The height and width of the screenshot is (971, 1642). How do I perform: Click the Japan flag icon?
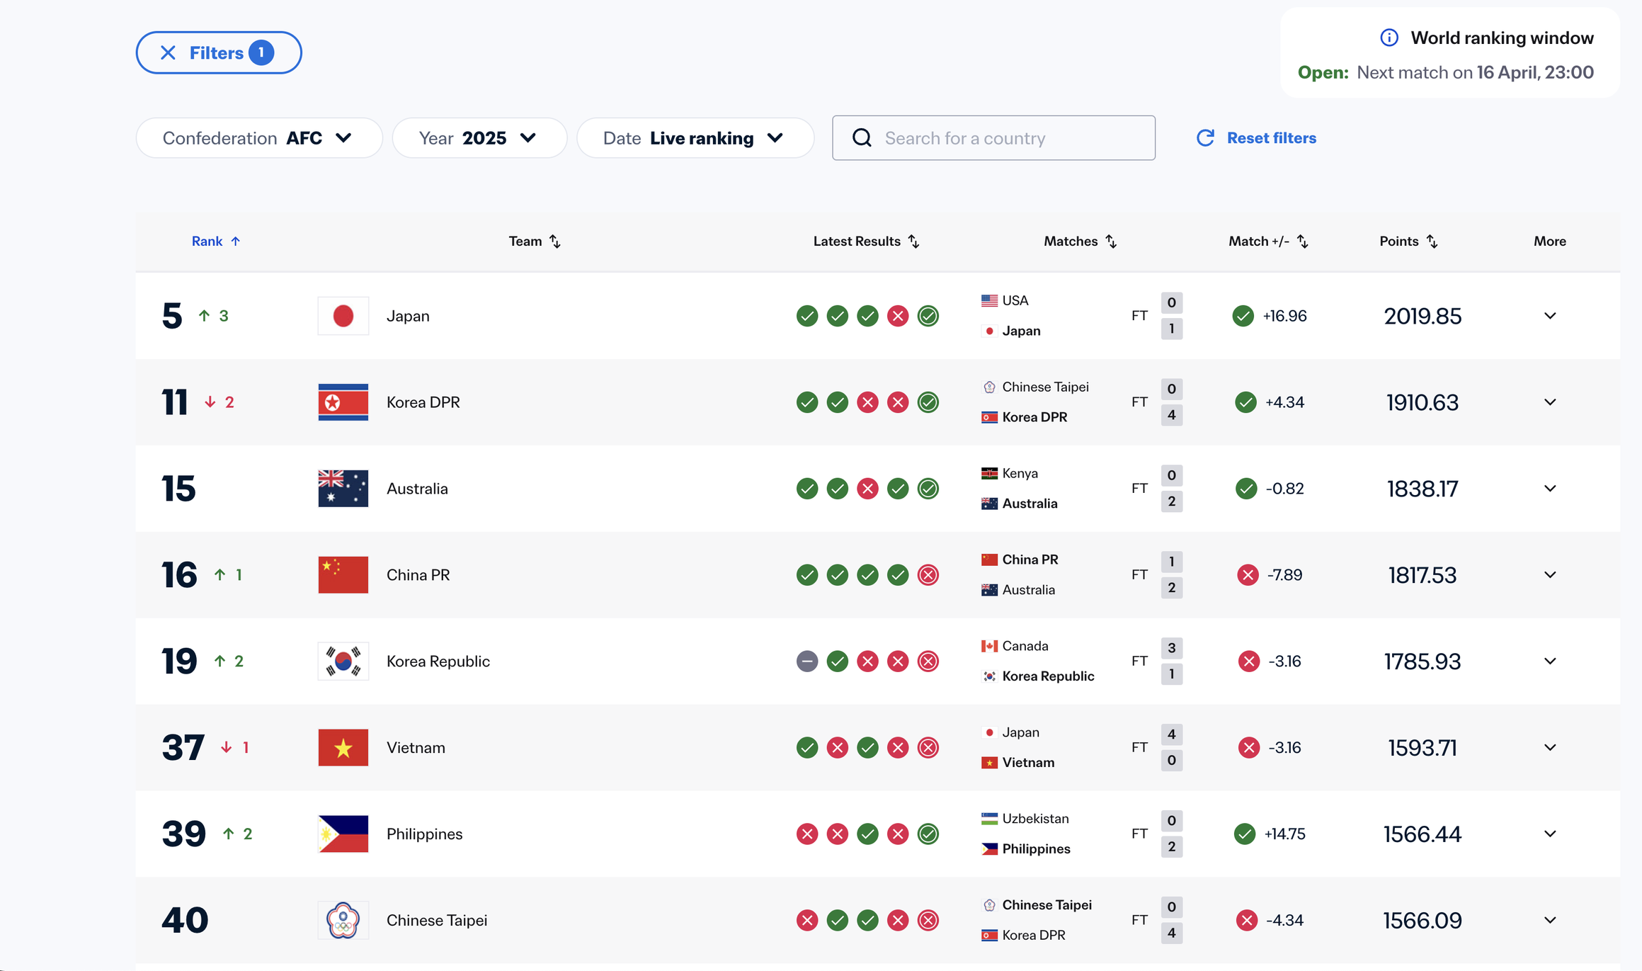[343, 316]
